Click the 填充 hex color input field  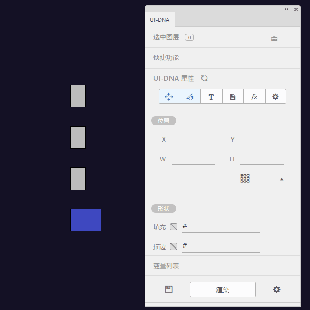(x=221, y=227)
